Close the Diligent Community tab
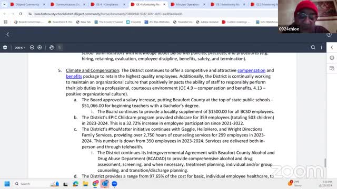Image resolution: width=337 pixels, height=189 pixels. coord(44,4)
